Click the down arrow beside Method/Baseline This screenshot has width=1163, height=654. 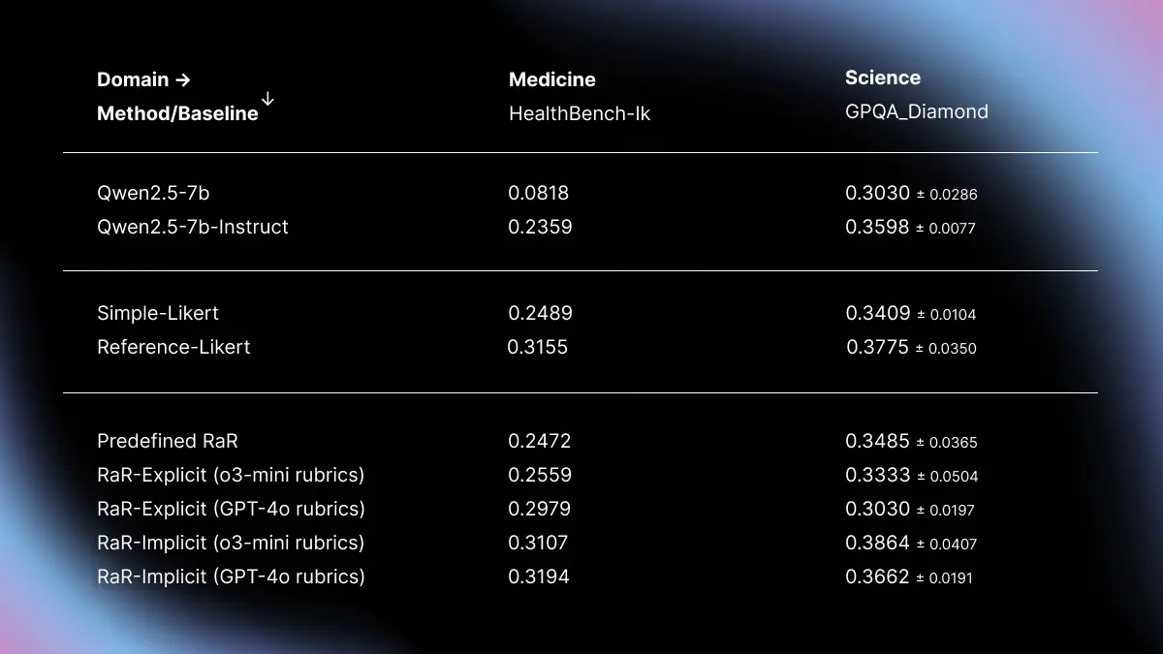click(x=268, y=100)
